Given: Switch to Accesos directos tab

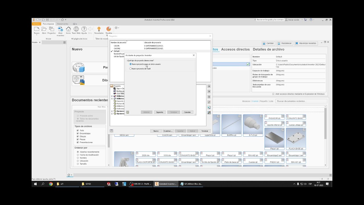Looking at the screenshot, I should point(235,49).
